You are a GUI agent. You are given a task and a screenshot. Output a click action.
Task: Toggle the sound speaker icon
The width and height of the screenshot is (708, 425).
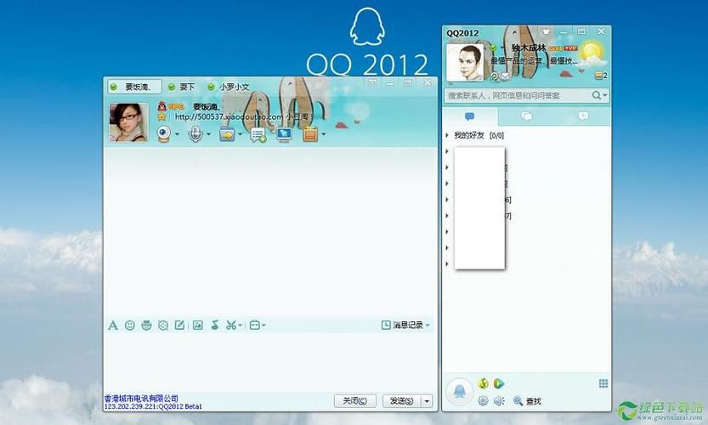point(498,400)
